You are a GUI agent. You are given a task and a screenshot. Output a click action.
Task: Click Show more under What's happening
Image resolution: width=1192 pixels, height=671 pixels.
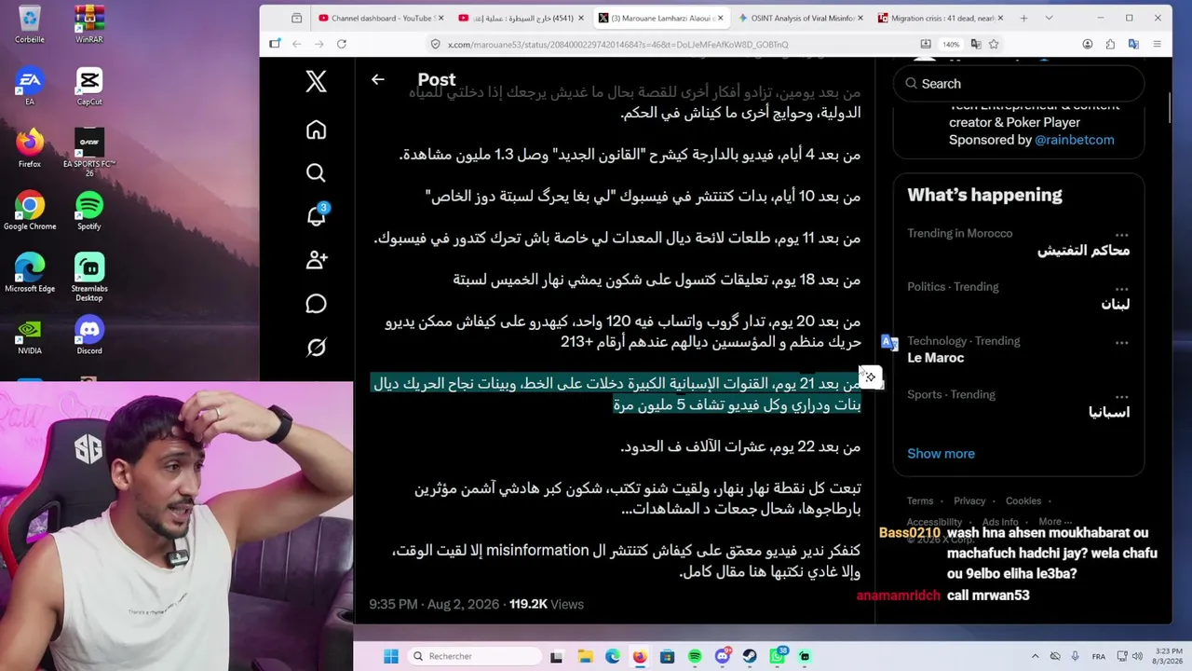941,454
